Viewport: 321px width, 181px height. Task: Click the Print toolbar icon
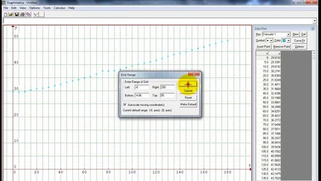(x=23, y=15)
